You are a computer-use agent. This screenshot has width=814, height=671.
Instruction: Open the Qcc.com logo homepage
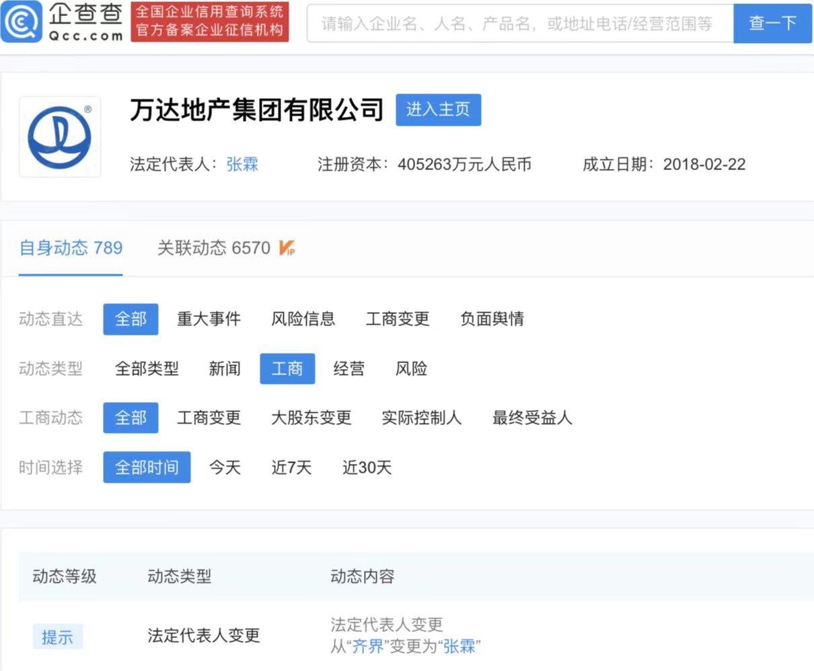point(63,22)
